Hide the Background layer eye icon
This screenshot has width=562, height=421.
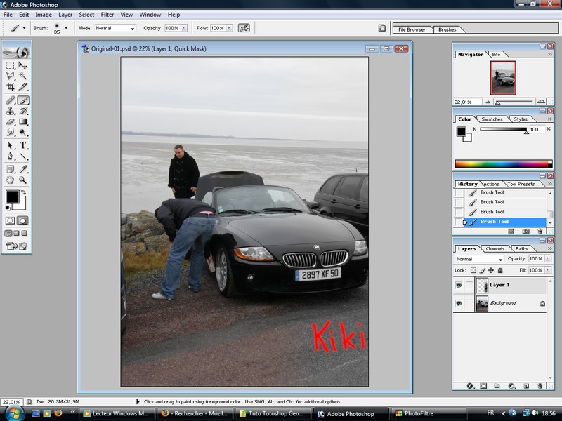coord(459,303)
